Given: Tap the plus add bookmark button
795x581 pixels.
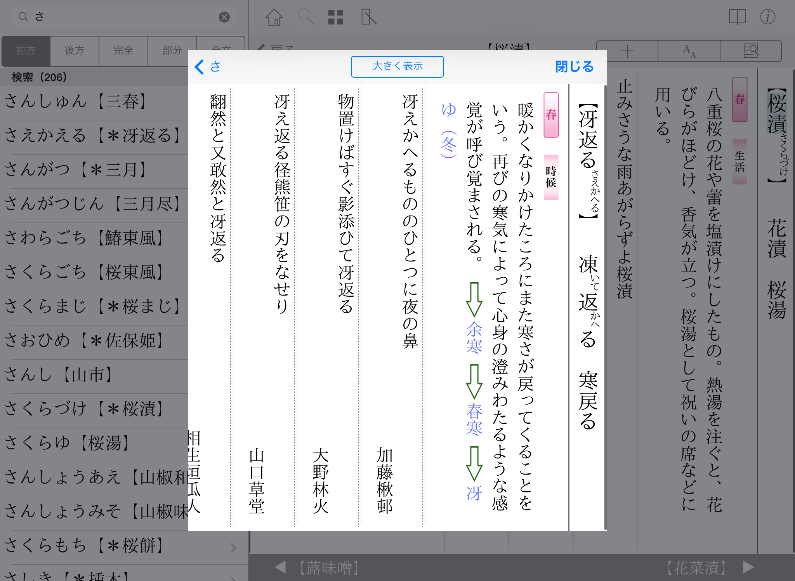Looking at the screenshot, I should click(627, 51).
